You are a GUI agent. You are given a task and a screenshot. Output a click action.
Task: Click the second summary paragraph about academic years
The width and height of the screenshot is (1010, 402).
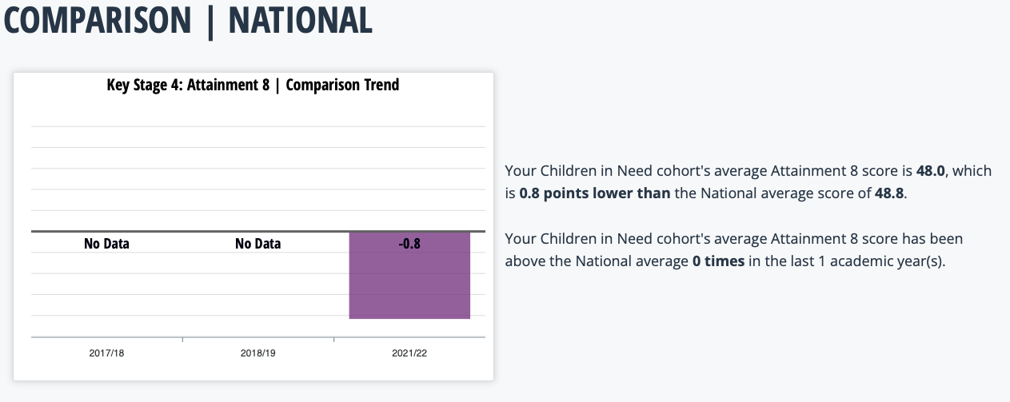tap(734, 250)
